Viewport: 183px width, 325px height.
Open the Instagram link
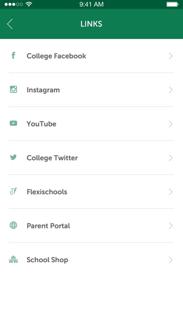tap(91, 90)
